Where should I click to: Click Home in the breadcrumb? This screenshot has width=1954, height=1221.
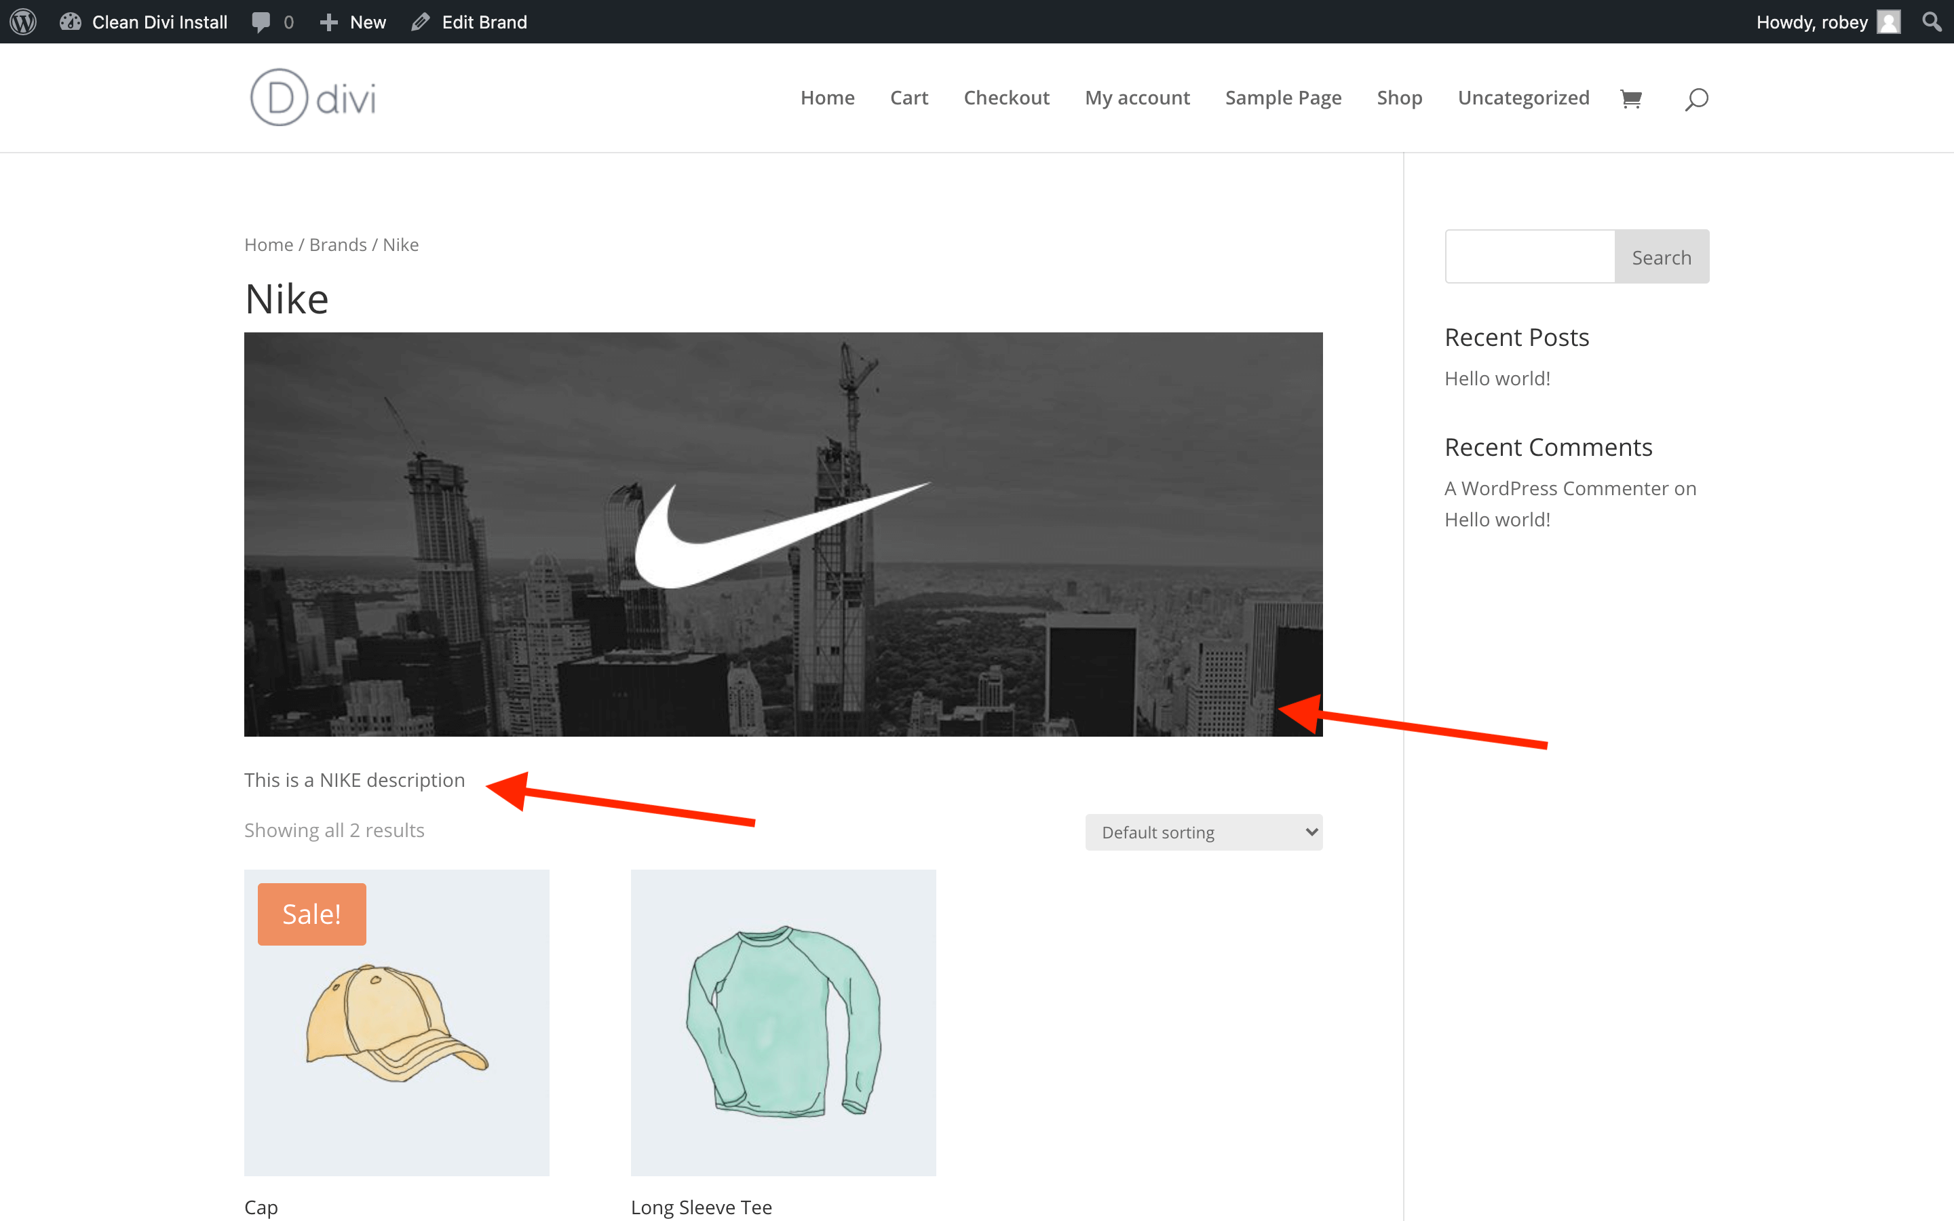point(269,245)
